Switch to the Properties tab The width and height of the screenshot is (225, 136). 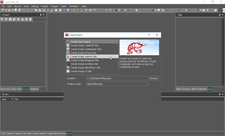[202, 89]
